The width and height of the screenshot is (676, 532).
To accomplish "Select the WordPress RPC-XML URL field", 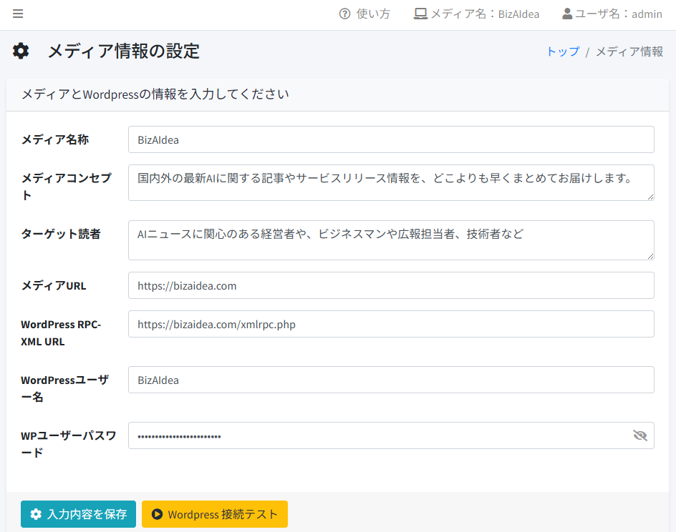I will [x=390, y=324].
